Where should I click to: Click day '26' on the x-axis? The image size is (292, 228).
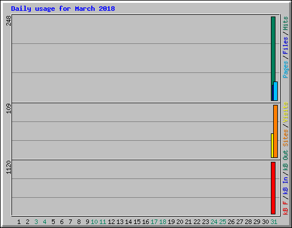click(231, 222)
